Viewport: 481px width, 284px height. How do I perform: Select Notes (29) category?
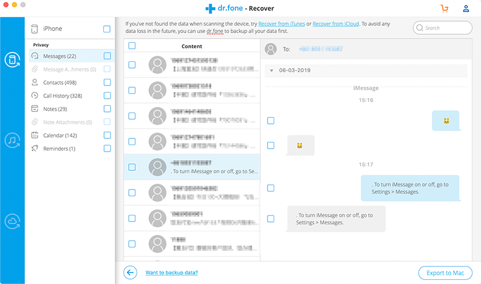coord(72,109)
